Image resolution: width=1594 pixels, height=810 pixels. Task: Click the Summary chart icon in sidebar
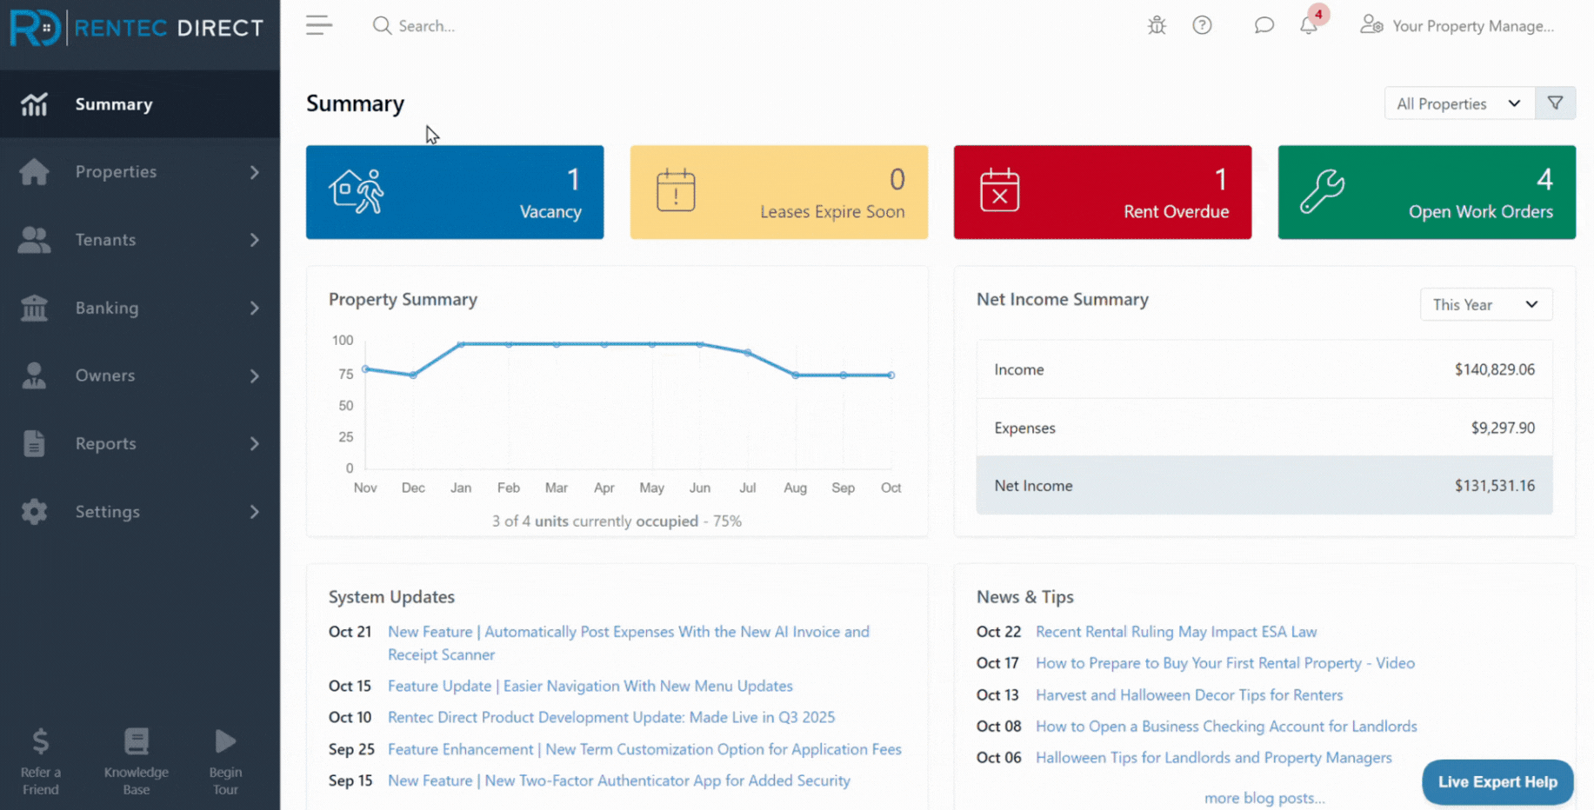click(34, 104)
